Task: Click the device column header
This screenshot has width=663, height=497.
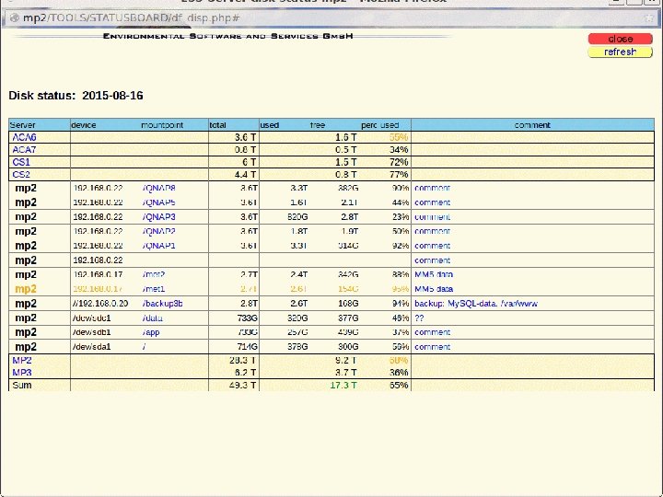Action: click(x=84, y=125)
